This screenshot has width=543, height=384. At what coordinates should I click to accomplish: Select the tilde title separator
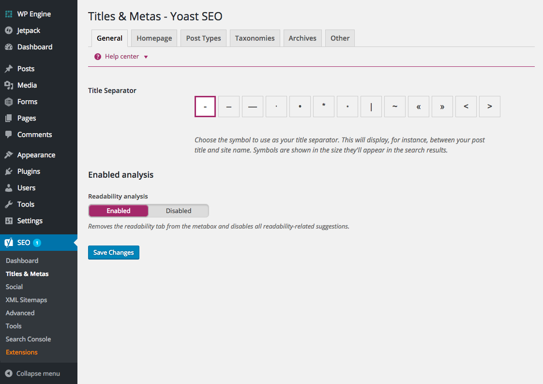click(x=395, y=107)
